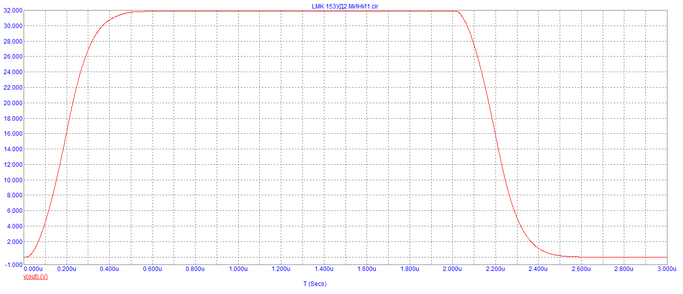Click the 4.000 Y-axis value

coord(14,226)
